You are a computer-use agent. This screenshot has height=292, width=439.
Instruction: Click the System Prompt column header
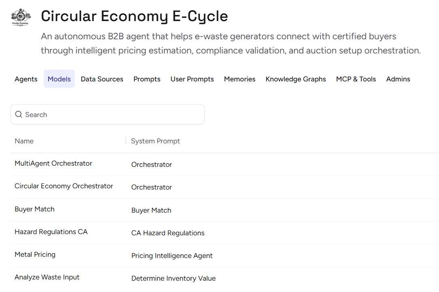tap(155, 141)
